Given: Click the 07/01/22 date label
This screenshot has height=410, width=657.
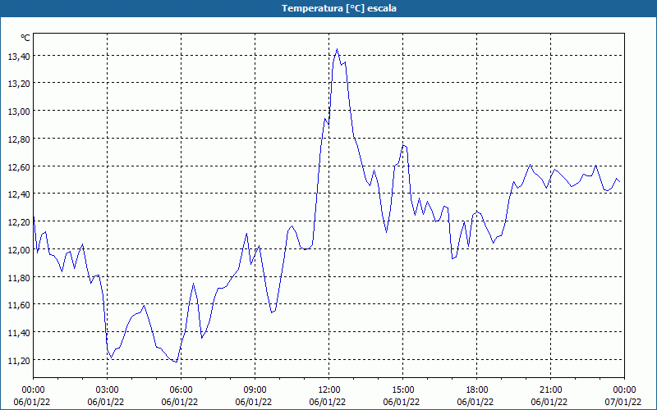Looking at the screenshot, I should click(623, 402).
